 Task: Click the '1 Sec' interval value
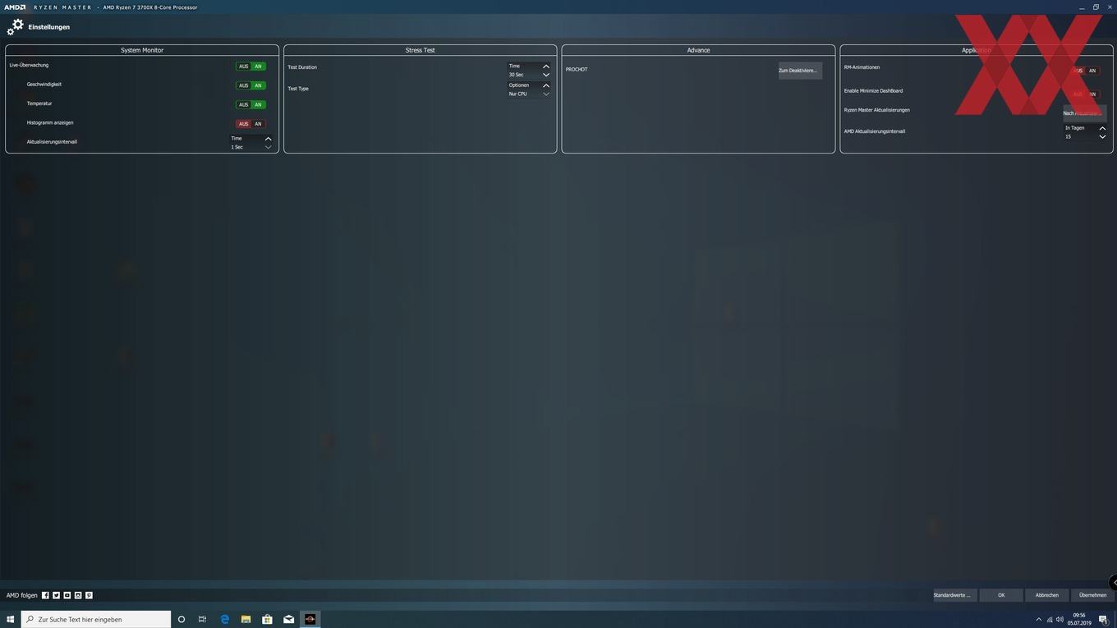237,147
